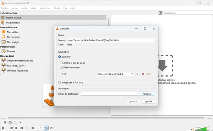
Task: Open the Lecture menu
Action: (15, 8)
